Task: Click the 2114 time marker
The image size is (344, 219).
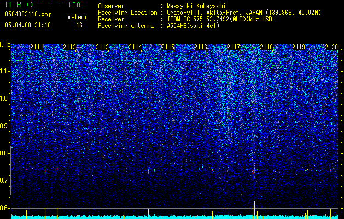Action: [135, 47]
